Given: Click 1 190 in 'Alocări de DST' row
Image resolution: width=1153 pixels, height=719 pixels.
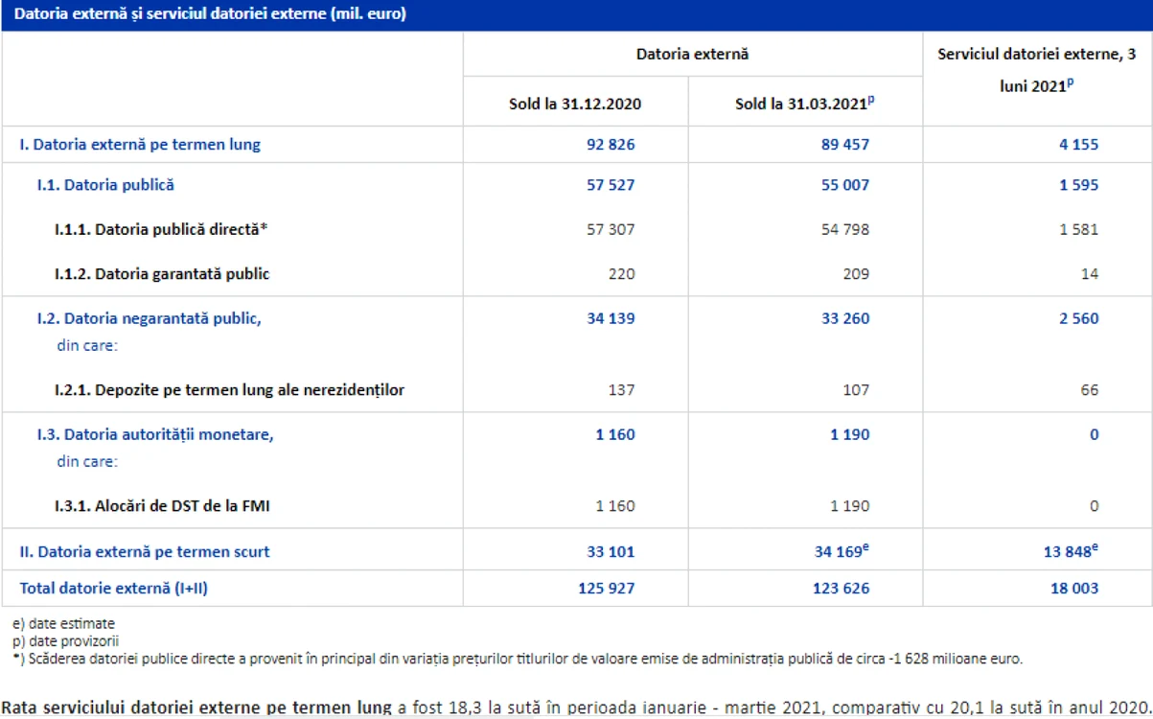Looking at the screenshot, I should click(x=850, y=505).
